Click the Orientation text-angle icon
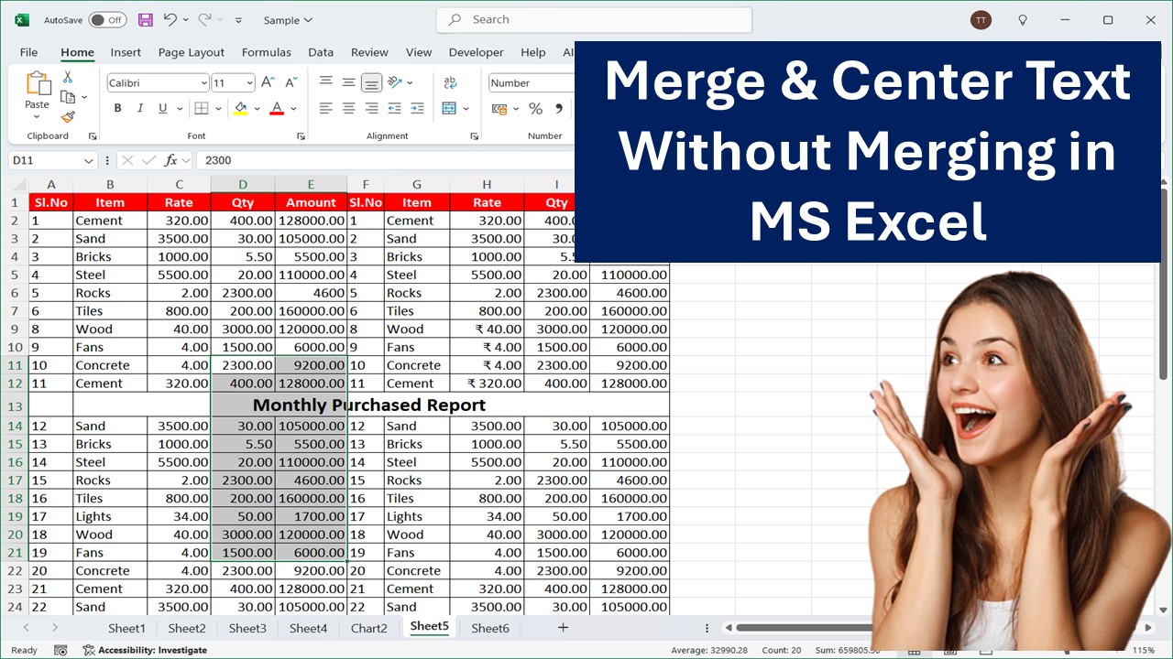This screenshot has height=659, width=1173. click(x=395, y=82)
